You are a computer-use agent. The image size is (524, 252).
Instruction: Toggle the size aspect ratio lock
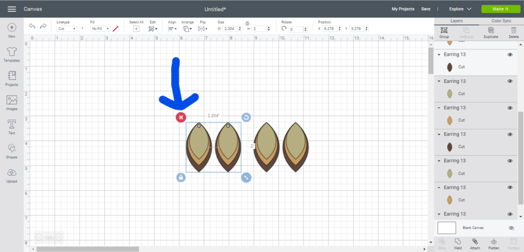tap(247, 24)
